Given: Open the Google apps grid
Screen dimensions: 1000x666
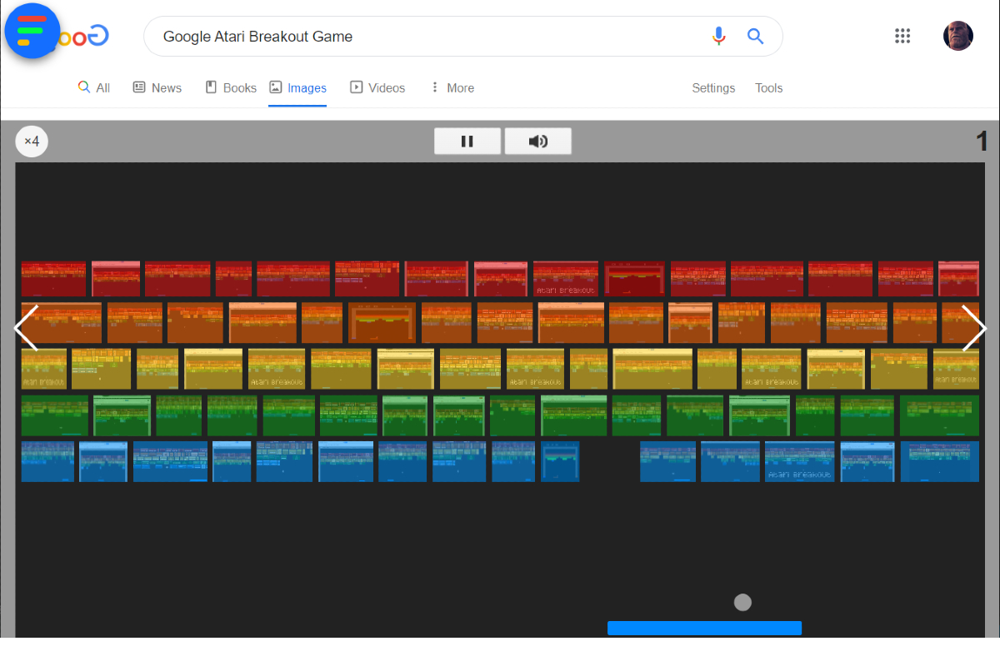Looking at the screenshot, I should click(x=902, y=36).
